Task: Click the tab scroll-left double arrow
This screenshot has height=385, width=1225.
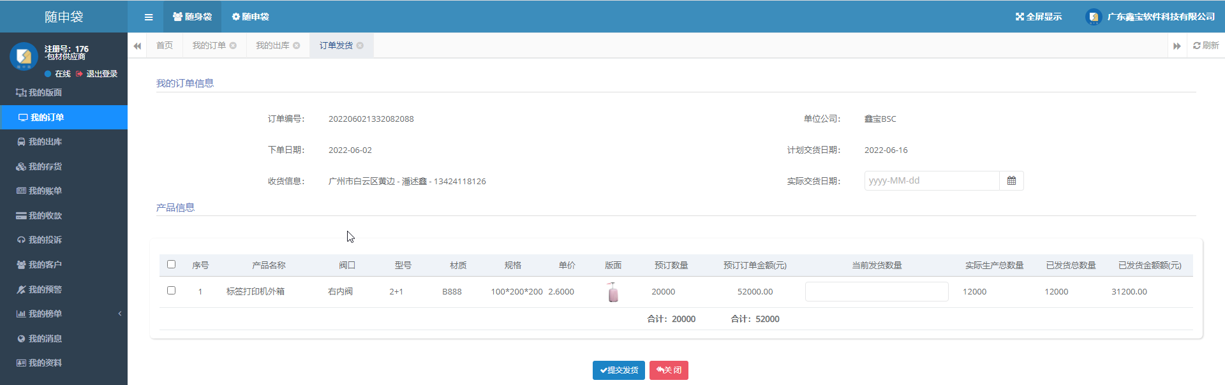Action: [137, 46]
